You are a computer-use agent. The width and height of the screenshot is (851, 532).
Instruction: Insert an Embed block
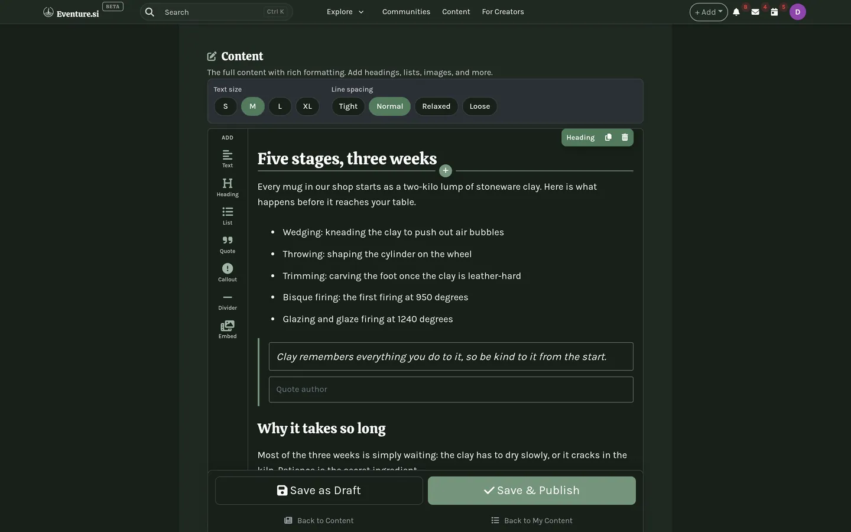[x=228, y=329]
